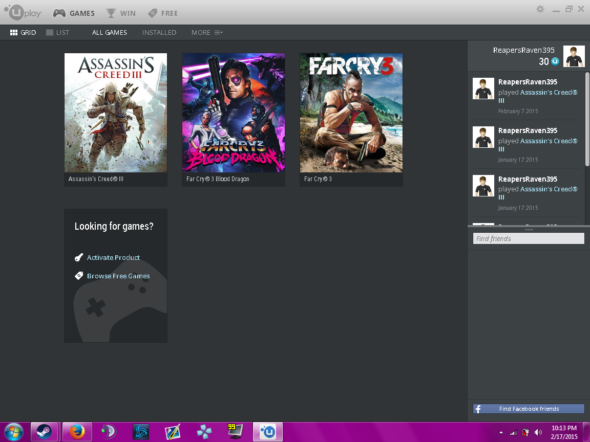Image resolution: width=590 pixels, height=442 pixels.
Task: Show hidden tray icons arrow
Action: tap(501, 433)
